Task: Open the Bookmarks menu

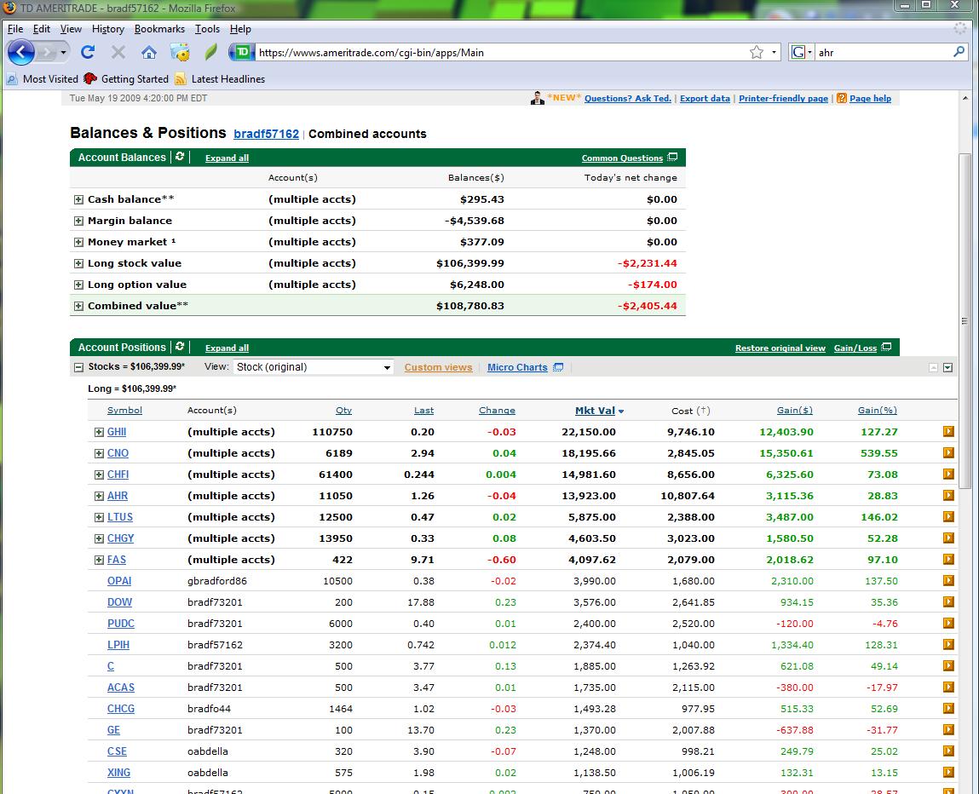Action: tap(159, 28)
